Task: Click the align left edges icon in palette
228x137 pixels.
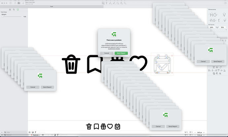Action: (209, 70)
